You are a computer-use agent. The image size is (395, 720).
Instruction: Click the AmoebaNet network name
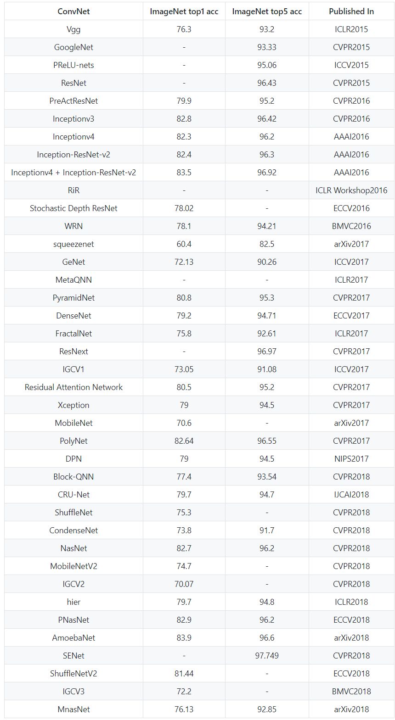pos(73,638)
